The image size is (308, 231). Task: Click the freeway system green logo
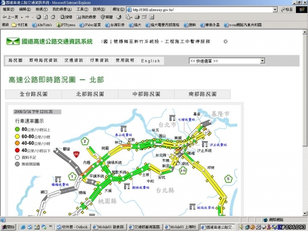[13, 41]
